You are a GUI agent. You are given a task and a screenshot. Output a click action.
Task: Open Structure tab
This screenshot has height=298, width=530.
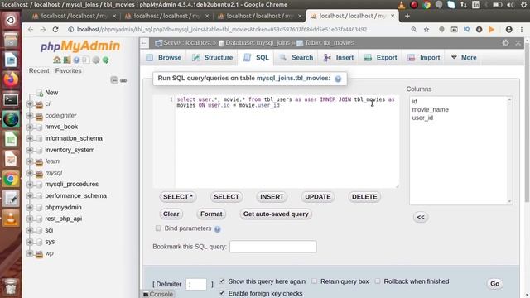[212, 57]
